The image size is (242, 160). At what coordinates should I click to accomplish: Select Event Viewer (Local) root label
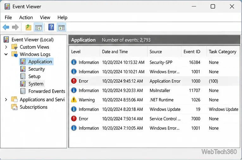coord(33,40)
